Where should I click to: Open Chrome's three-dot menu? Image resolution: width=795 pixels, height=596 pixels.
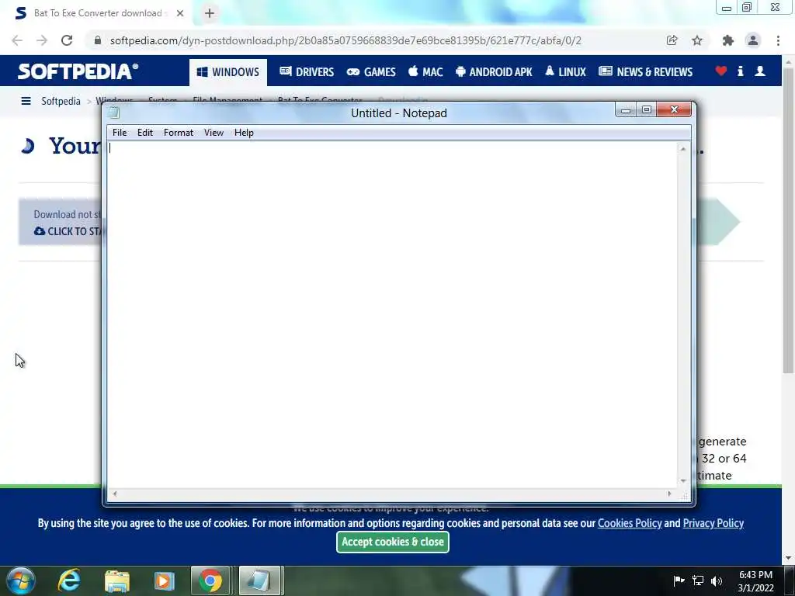778,40
